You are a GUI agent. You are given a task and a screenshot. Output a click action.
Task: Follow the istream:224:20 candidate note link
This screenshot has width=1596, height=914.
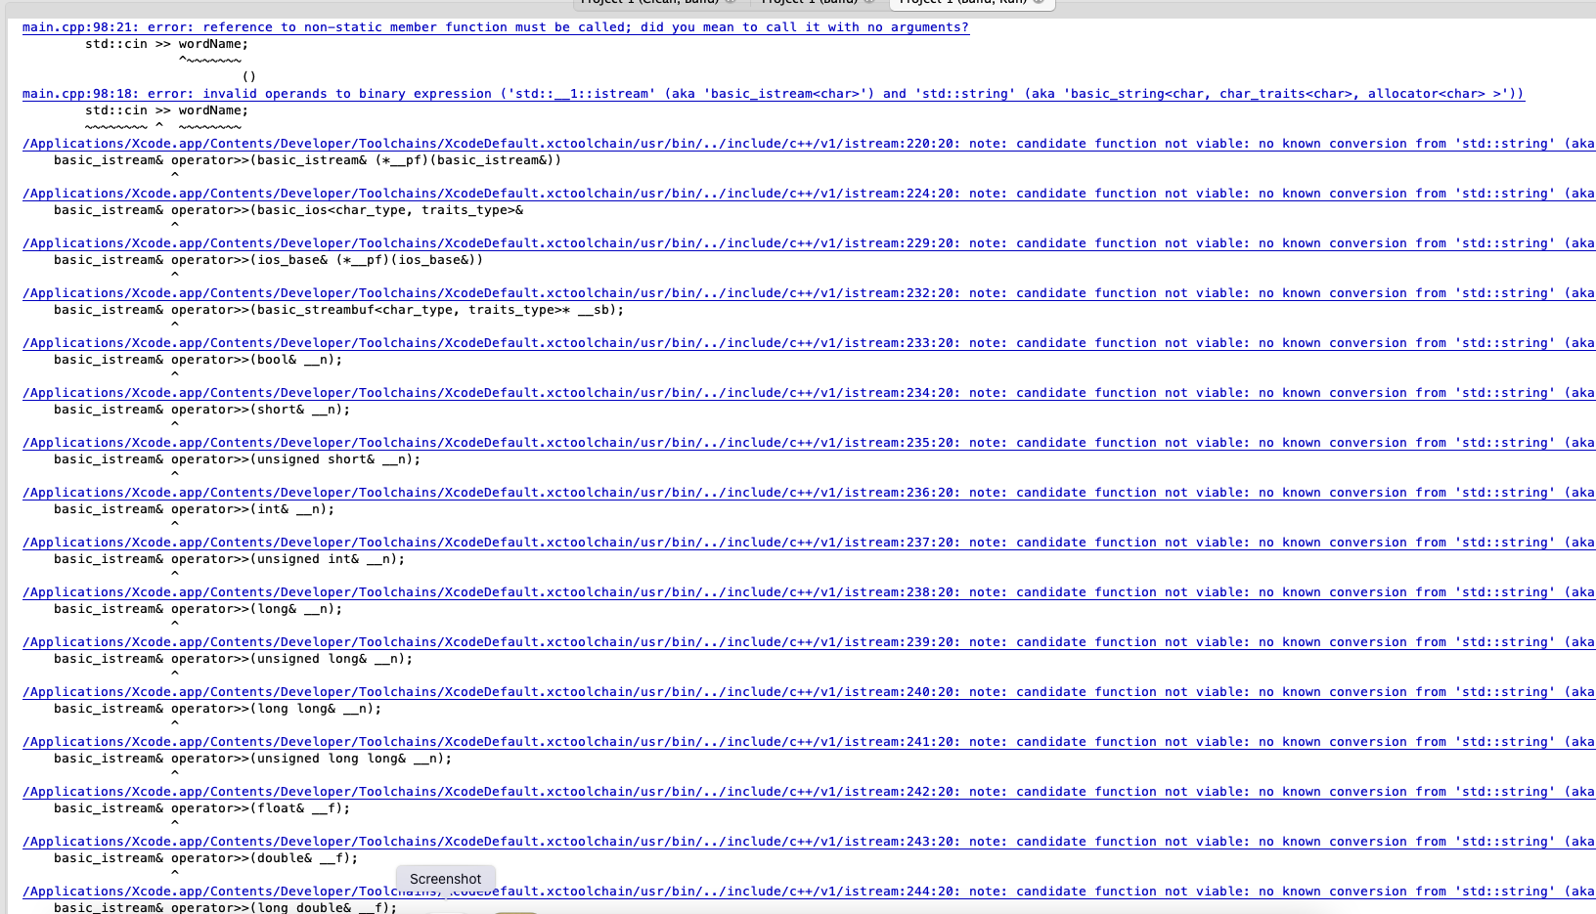(809, 194)
